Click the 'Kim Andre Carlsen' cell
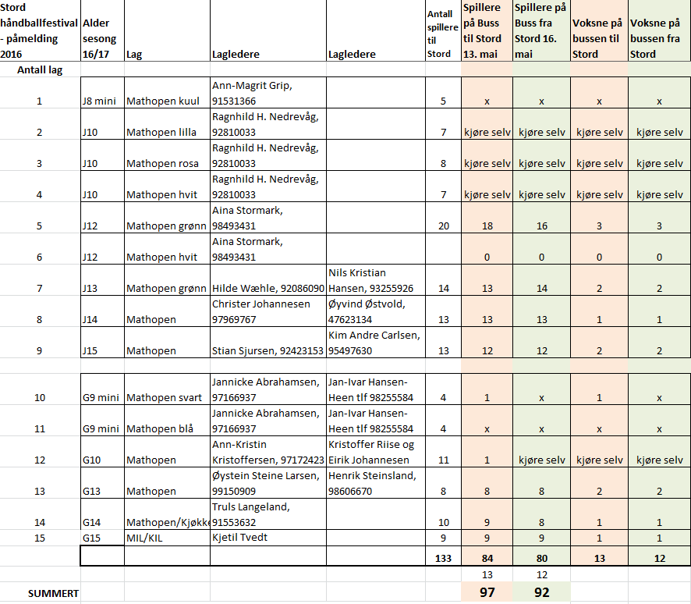Image resolution: width=691 pixels, height=604 pixels. (375, 343)
